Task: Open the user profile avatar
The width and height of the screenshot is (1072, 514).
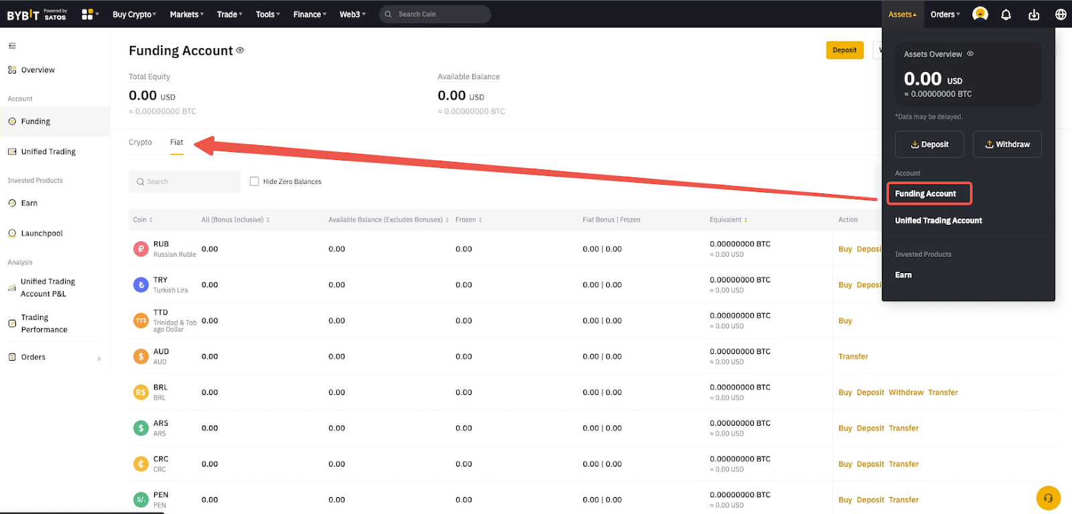Action: coord(980,14)
